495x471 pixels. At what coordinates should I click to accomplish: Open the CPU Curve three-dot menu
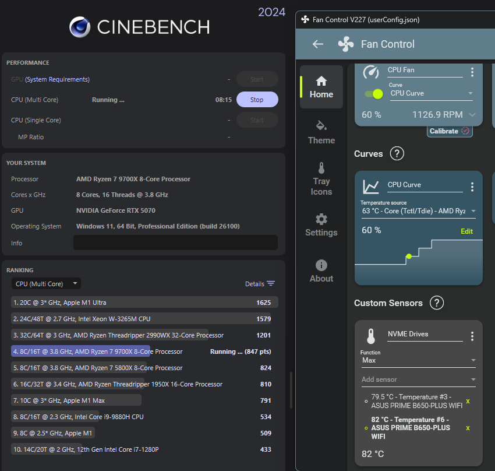[472, 187]
